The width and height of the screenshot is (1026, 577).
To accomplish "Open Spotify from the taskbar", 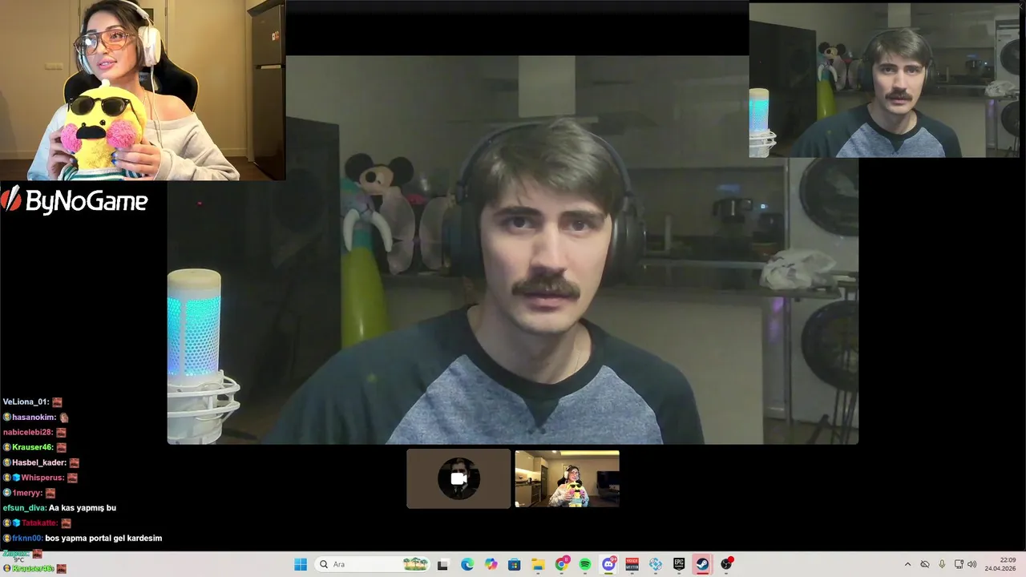I will click(x=585, y=564).
